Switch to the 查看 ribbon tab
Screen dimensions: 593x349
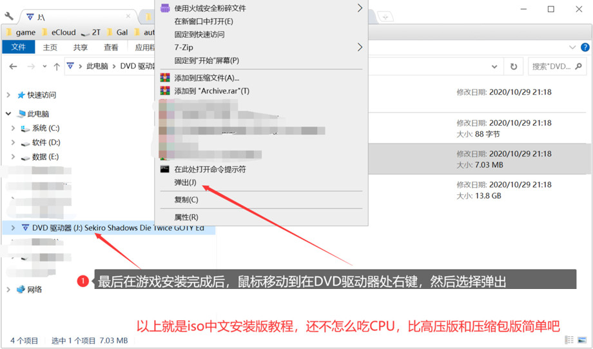111,48
